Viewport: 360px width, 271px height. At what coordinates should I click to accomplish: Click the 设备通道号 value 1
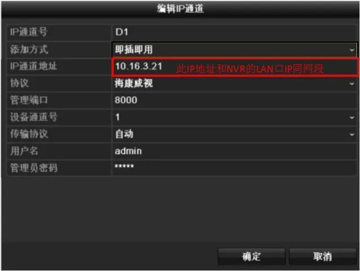[118, 118]
